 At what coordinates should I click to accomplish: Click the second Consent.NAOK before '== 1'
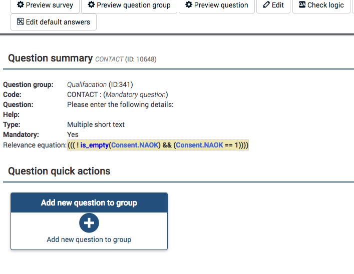(x=199, y=145)
